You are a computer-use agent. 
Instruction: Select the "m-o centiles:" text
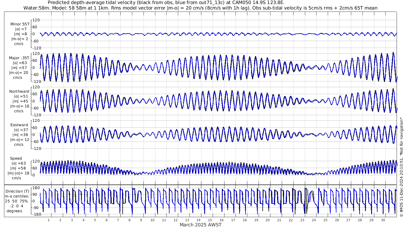(x=17, y=196)
